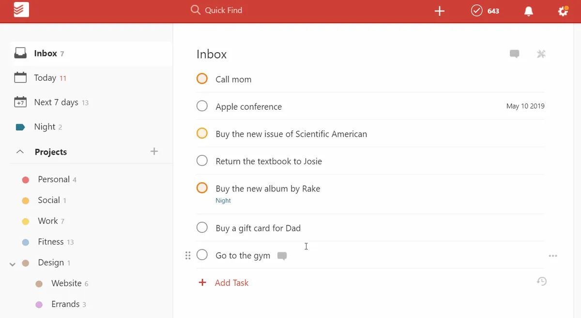Open the Inbox project actions icon
The width and height of the screenshot is (581, 318).
[x=541, y=54]
